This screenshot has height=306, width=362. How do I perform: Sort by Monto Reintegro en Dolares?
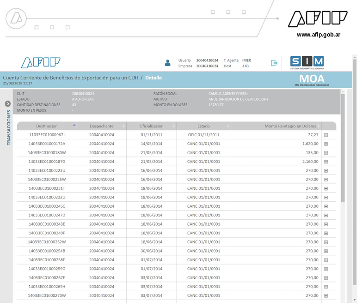coord(290,126)
